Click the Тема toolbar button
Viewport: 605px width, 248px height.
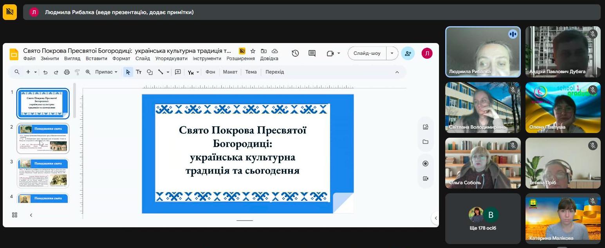(x=251, y=72)
